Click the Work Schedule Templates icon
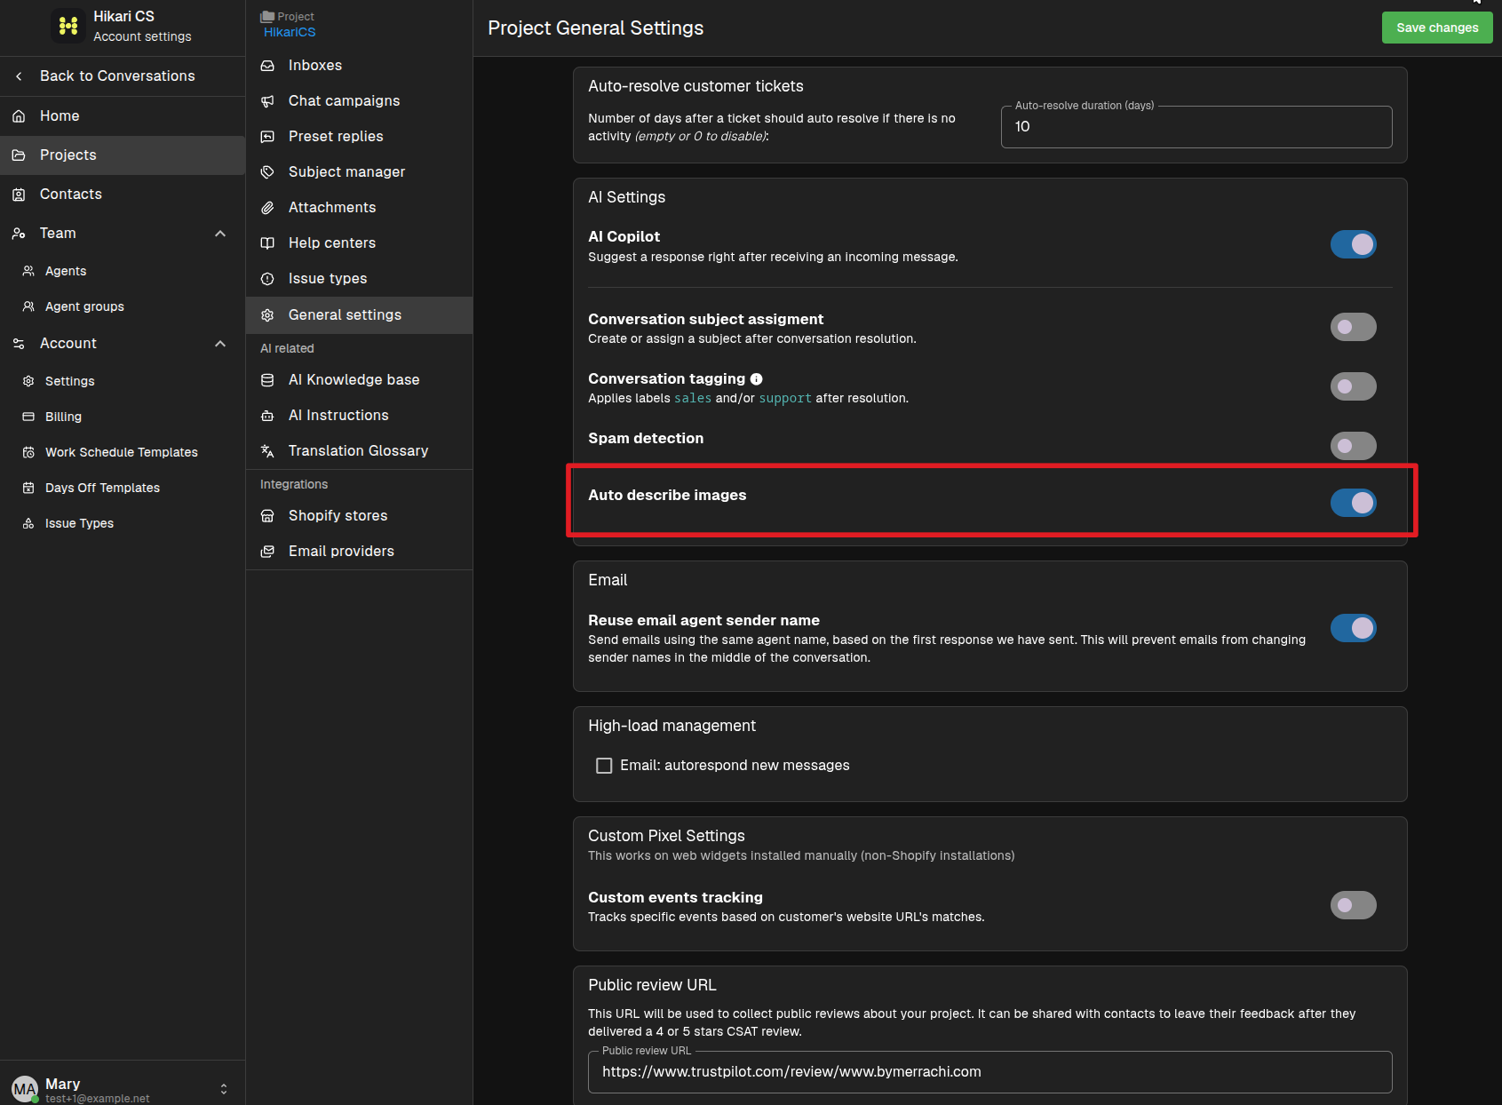This screenshot has width=1502, height=1105. click(28, 452)
